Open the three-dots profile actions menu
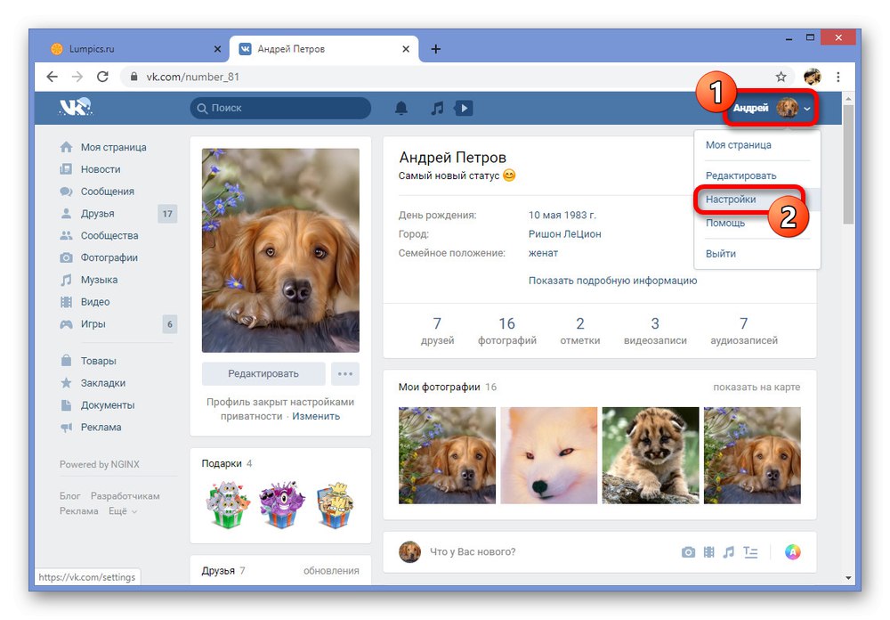The width and height of the screenshot is (890, 620). click(x=345, y=374)
